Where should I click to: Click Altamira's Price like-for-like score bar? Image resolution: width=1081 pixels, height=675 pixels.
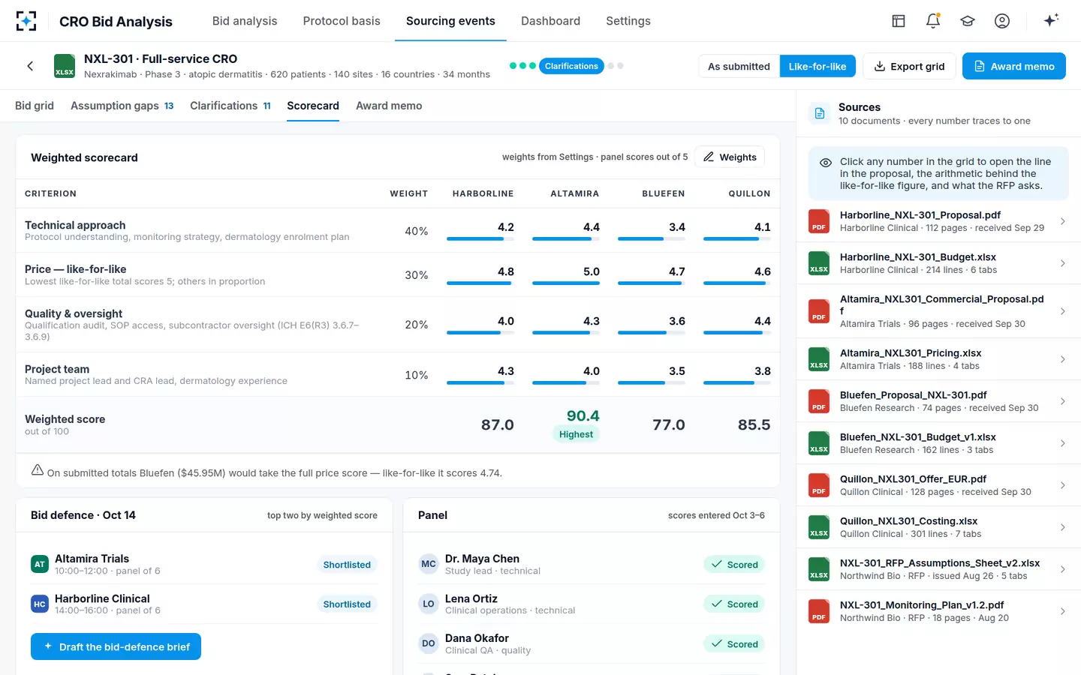[x=566, y=283]
